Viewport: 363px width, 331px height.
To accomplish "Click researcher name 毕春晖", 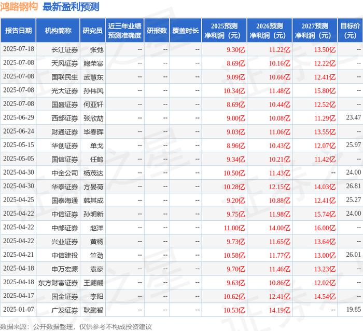I will (93, 132).
